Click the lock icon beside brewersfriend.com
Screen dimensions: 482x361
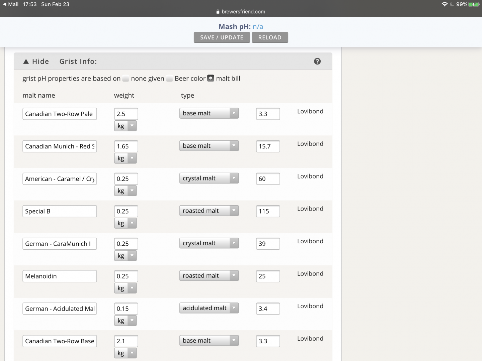(x=218, y=12)
